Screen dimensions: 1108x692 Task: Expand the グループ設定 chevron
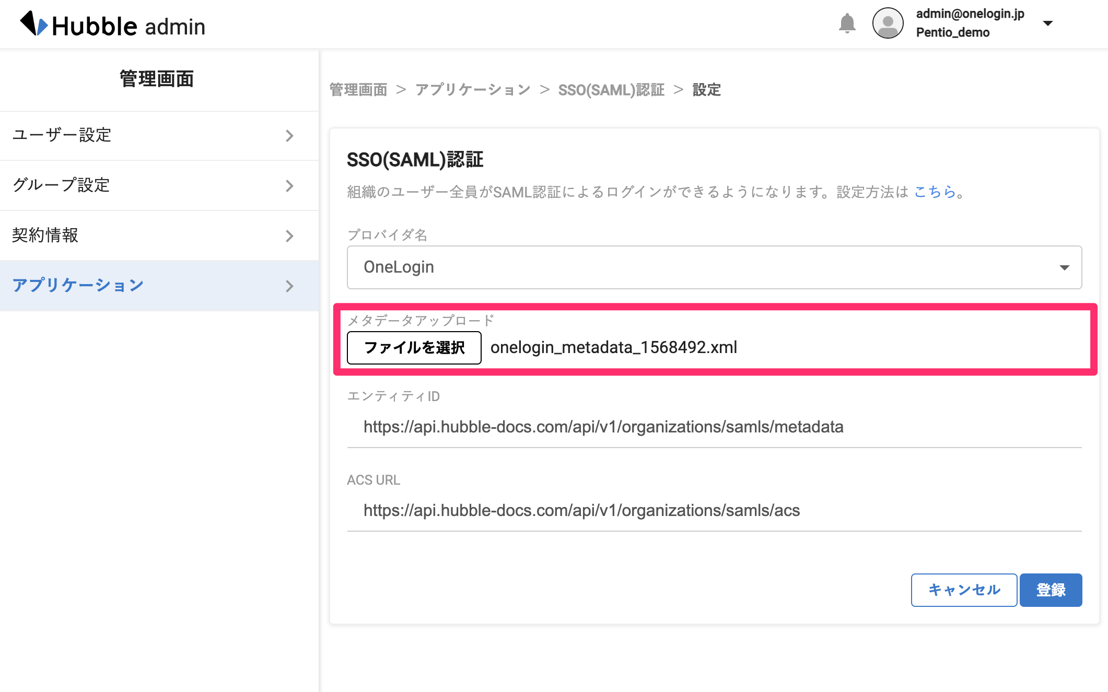[290, 186]
